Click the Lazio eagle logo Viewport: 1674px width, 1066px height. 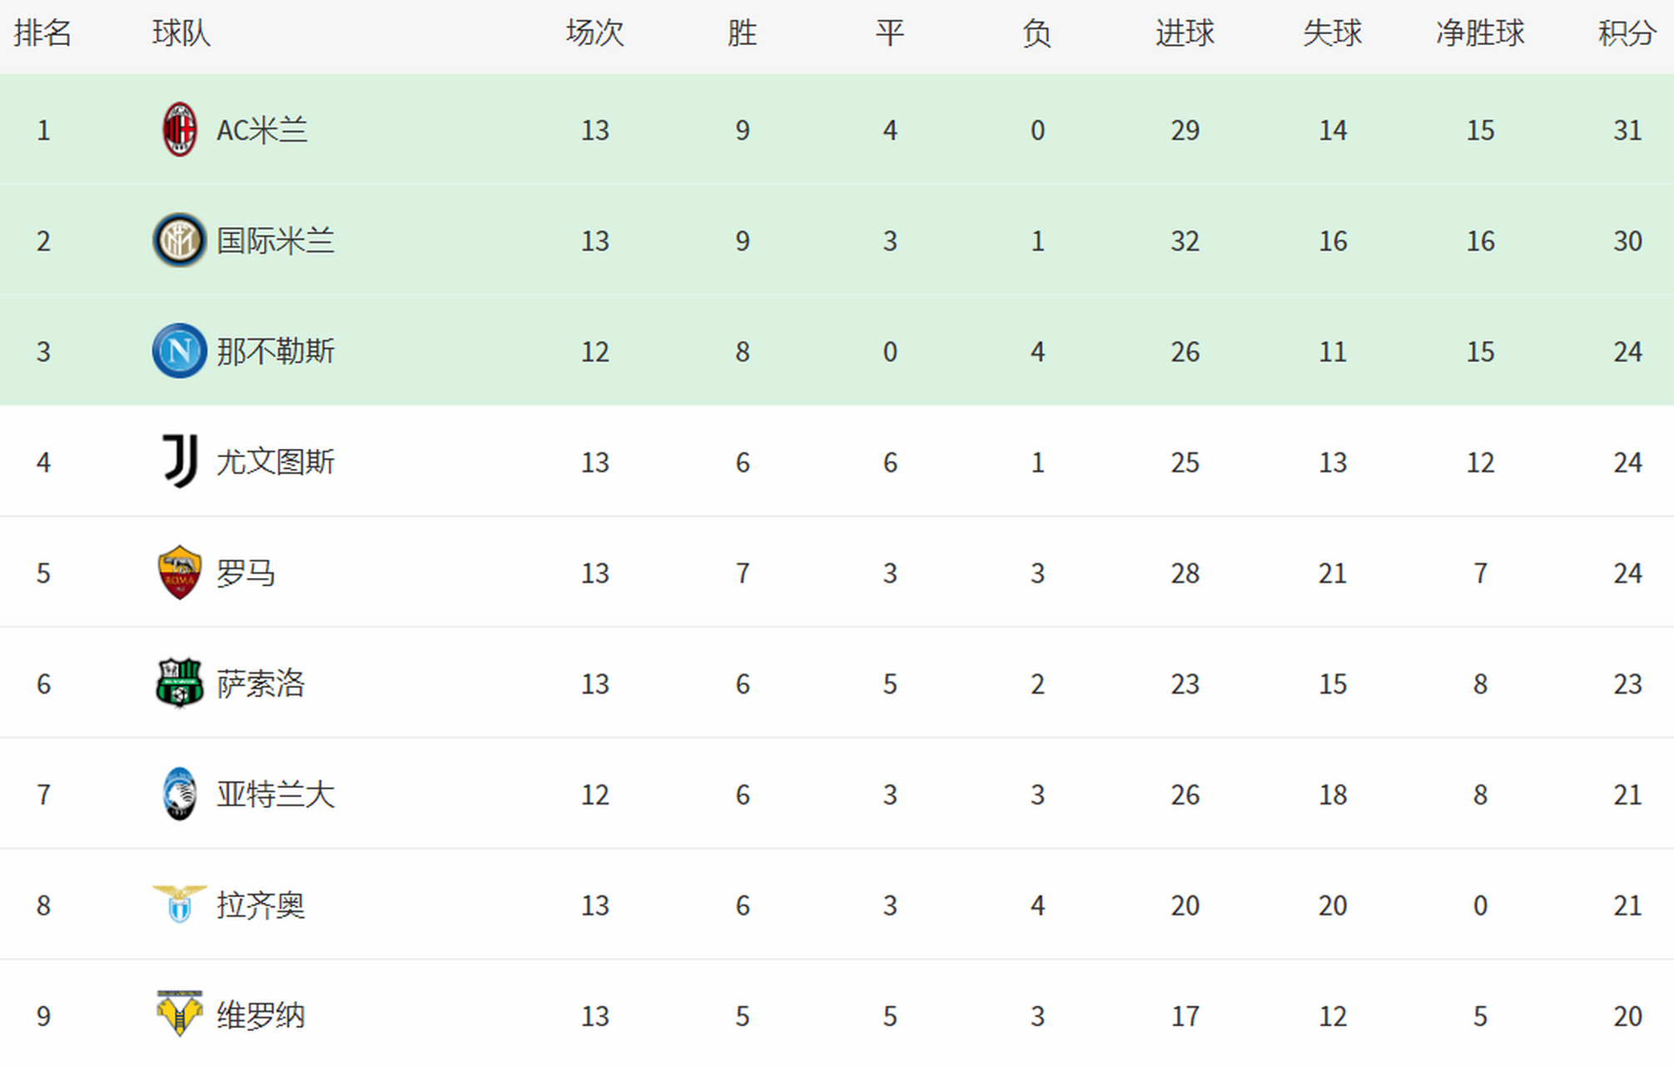click(x=180, y=904)
